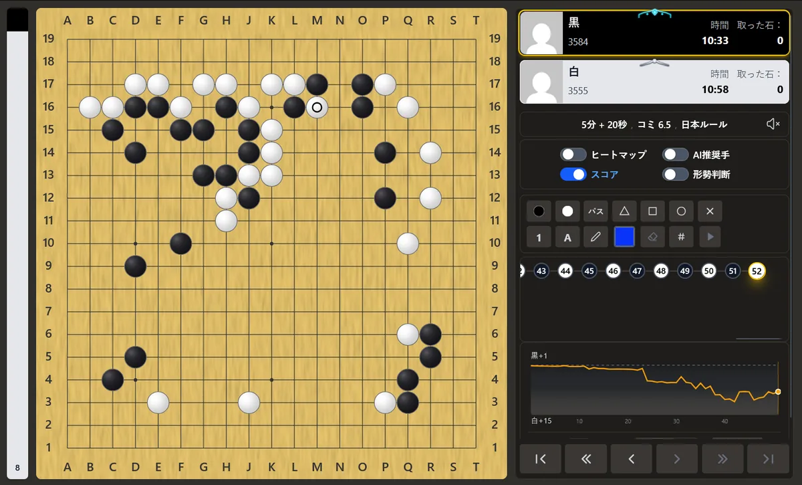Click the play triangle button in tools
Image resolution: width=802 pixels, height=485 pixels.
click(710, 237)
